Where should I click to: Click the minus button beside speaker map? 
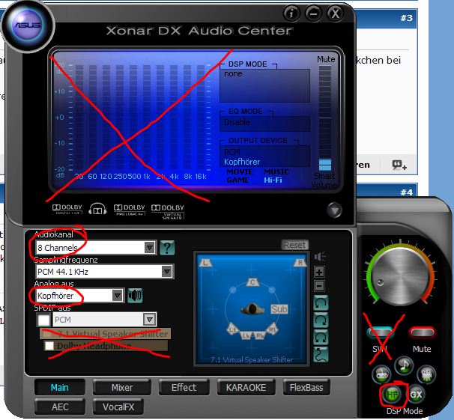(319, 286)
